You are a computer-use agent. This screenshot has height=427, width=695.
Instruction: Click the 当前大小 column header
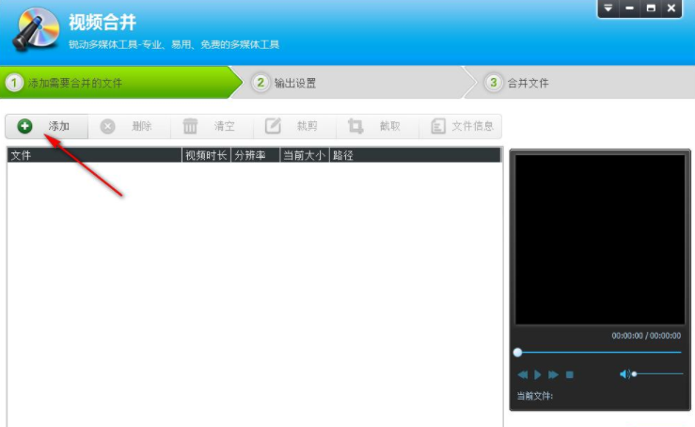(x=305, y=155)
